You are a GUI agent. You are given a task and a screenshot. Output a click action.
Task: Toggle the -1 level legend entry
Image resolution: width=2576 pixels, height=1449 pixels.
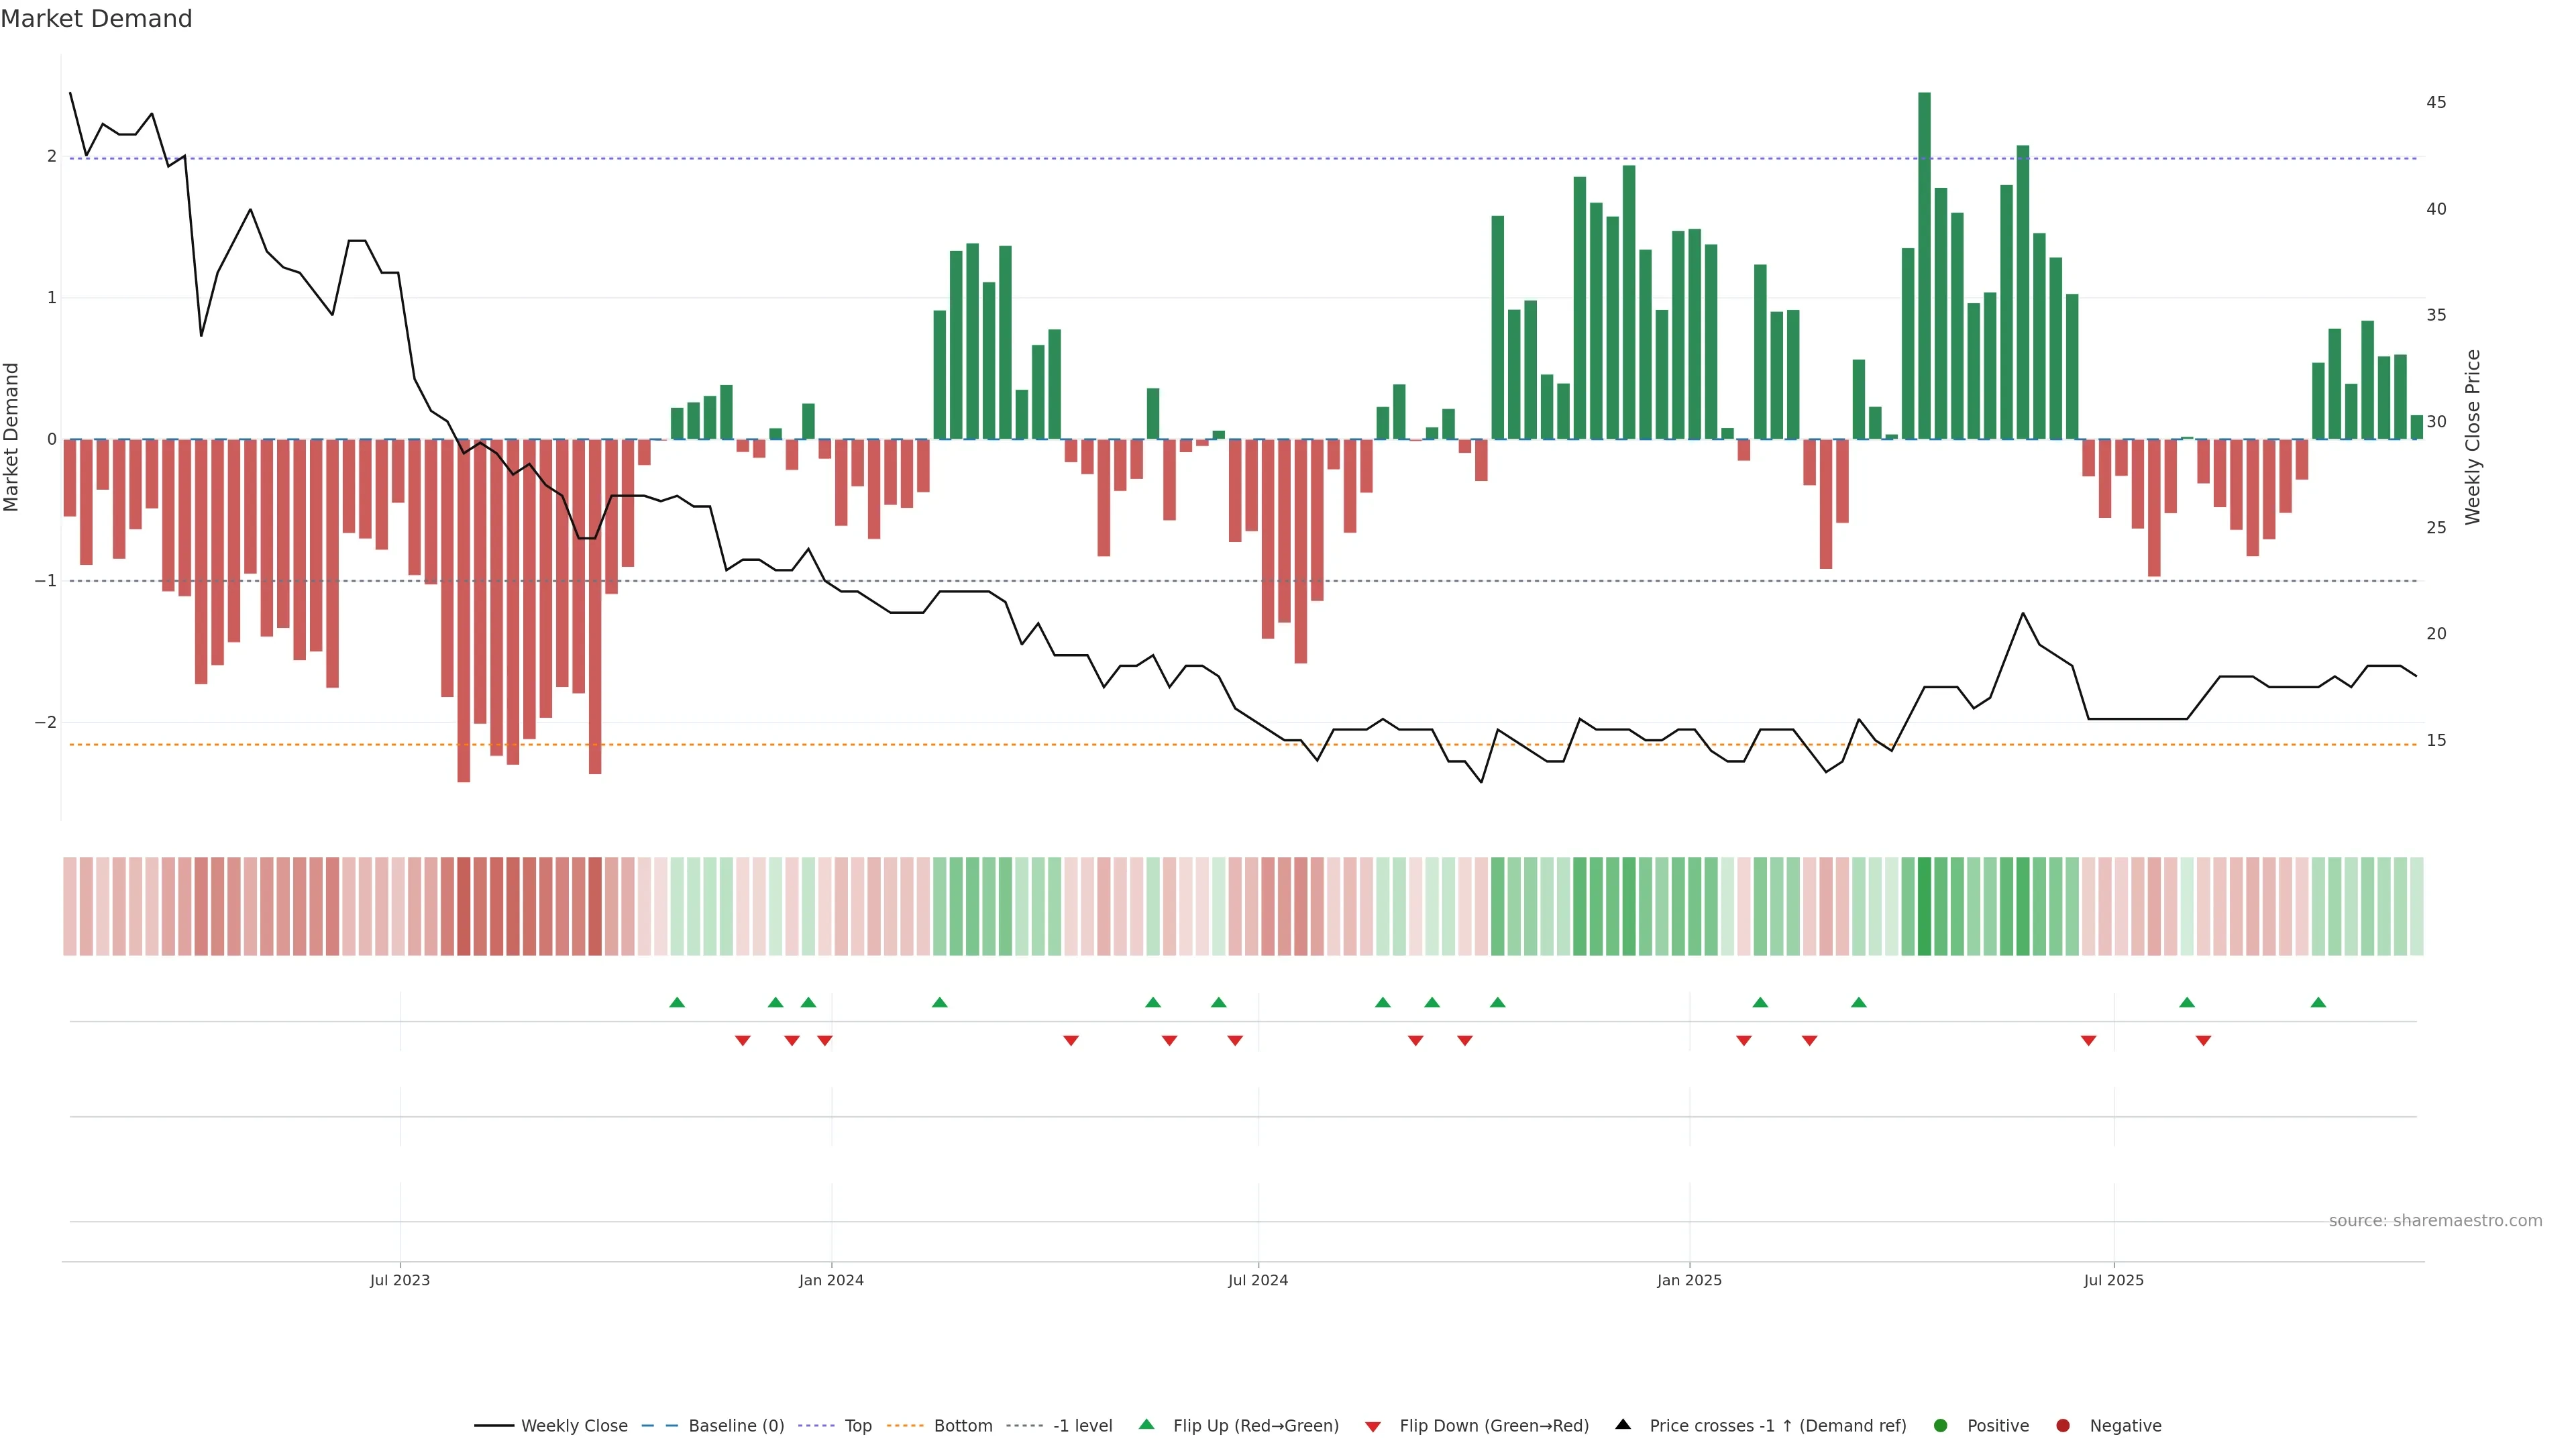pyautogui.click(x=1082, y=1426)
